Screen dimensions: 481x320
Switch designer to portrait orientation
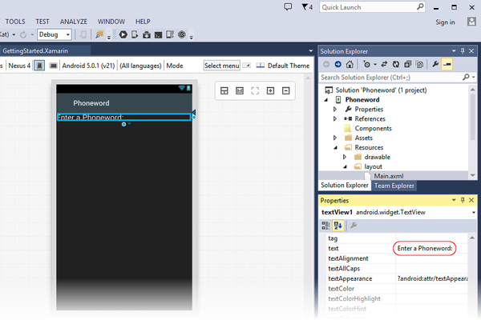pos(39,66)
